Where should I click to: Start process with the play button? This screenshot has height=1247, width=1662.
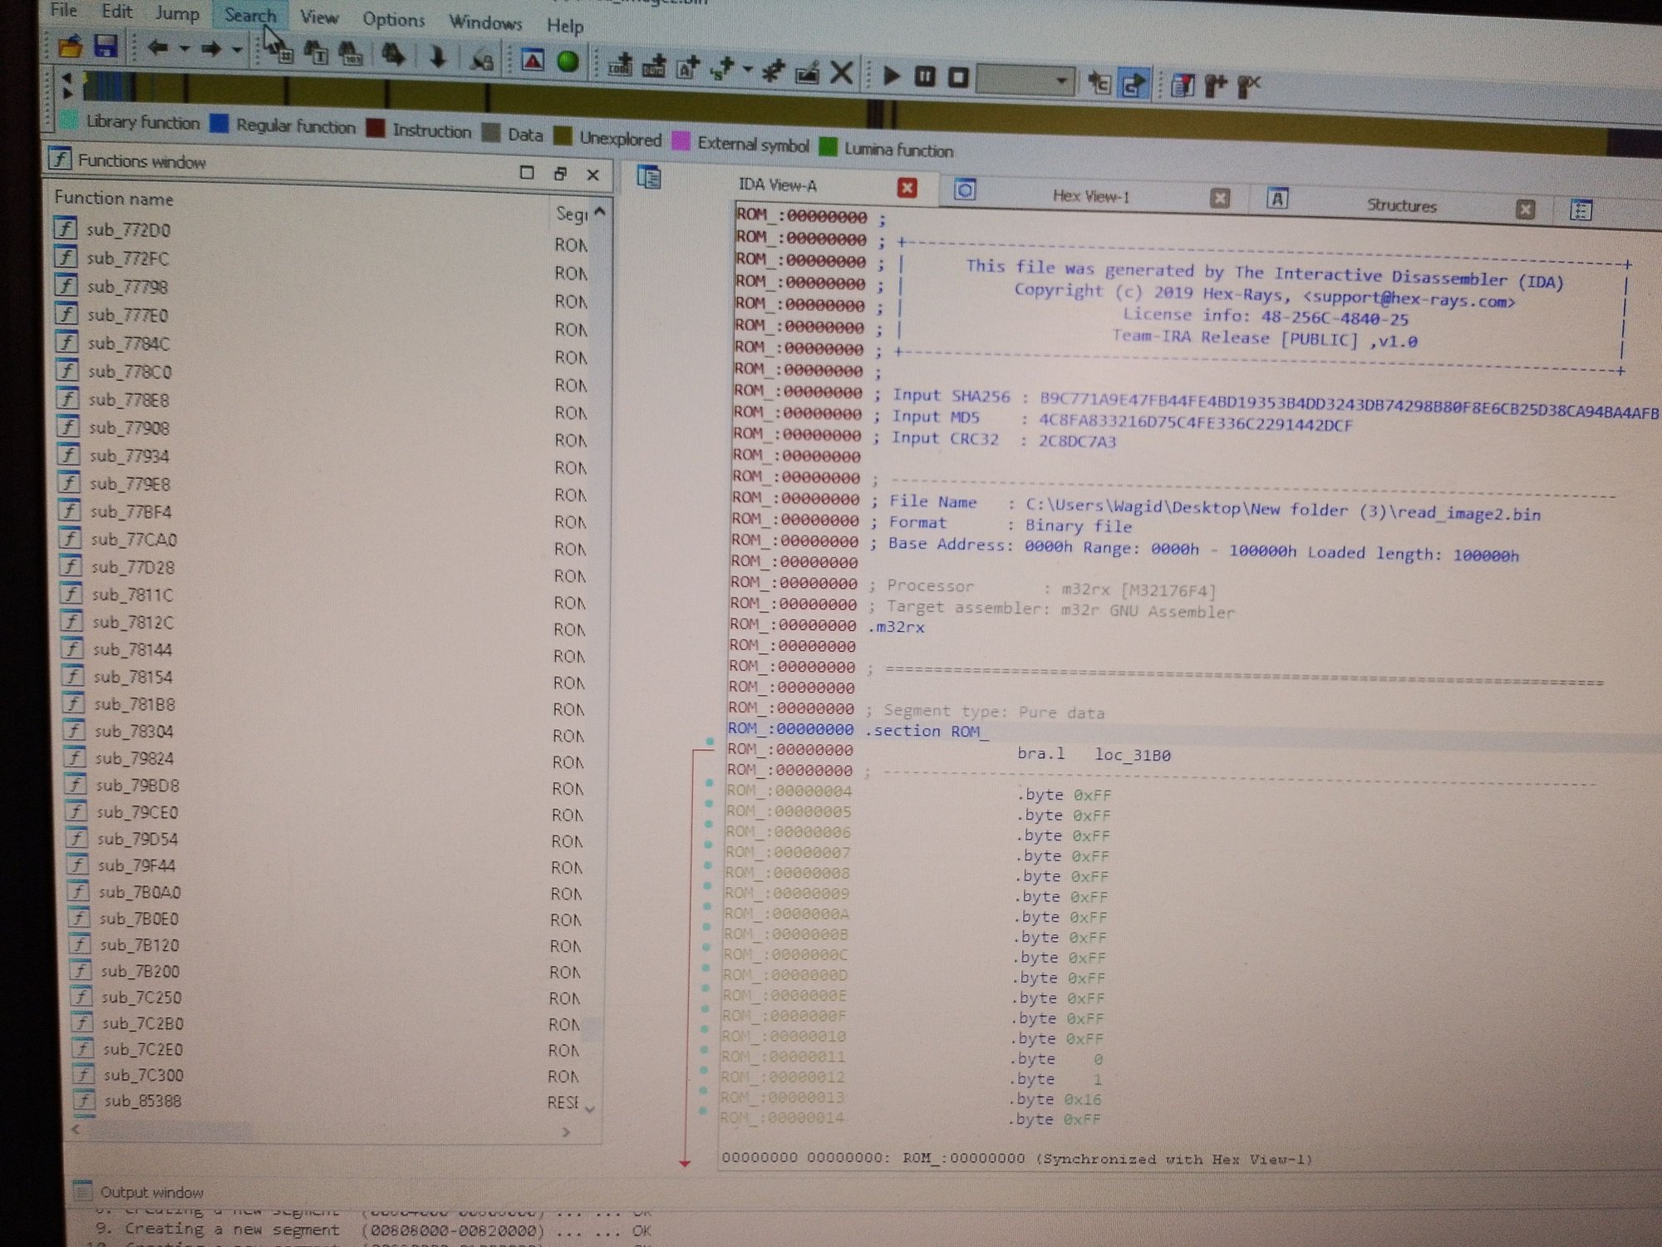point(892,76)
